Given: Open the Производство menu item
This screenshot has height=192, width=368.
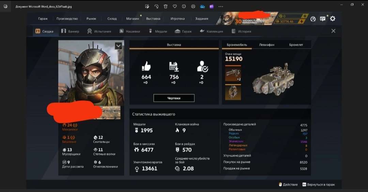Looking at the screenshot, I should (67, 18).
